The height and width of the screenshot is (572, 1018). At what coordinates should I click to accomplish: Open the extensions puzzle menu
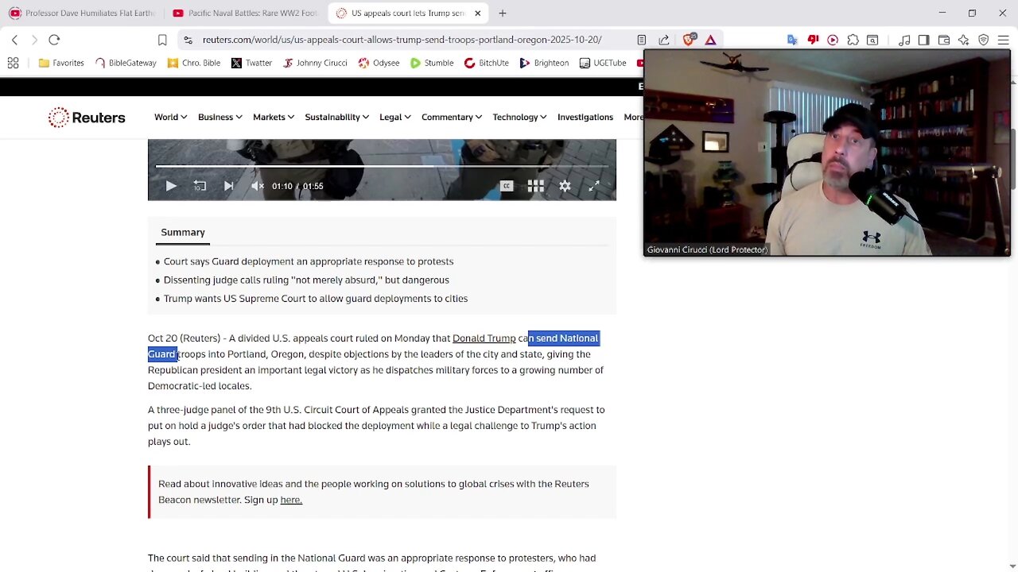[853, 40]
